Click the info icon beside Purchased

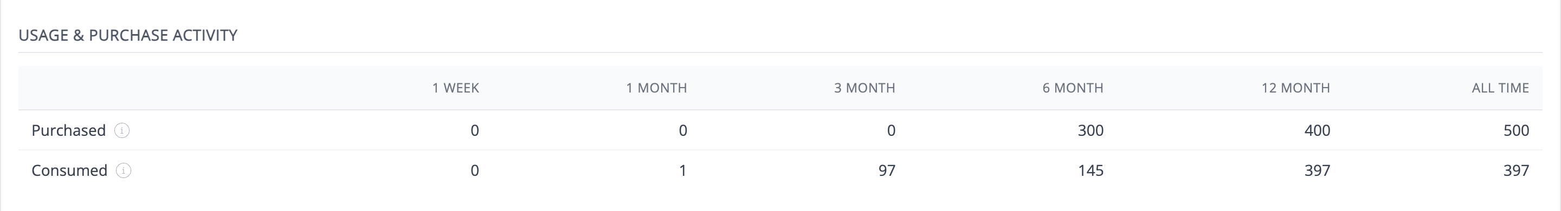point(122,130)
